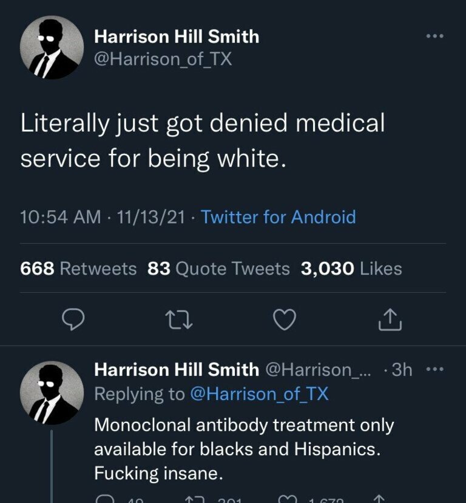
Task: Reply to the main tweet
Action: click(x=73, y=319)
